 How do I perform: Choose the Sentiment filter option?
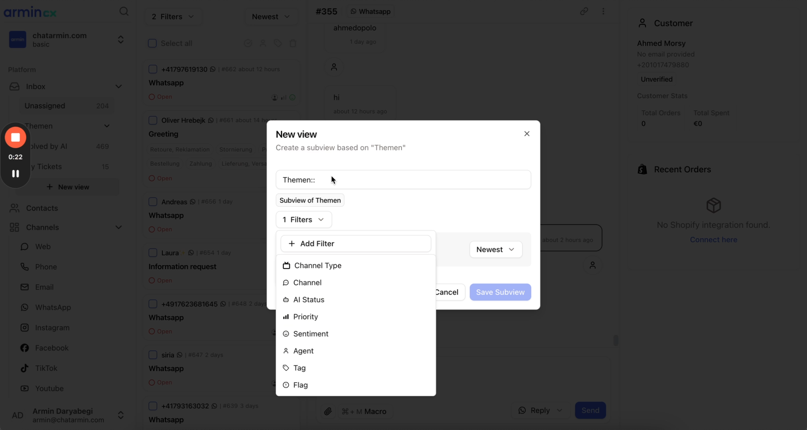tap(311, 334)
